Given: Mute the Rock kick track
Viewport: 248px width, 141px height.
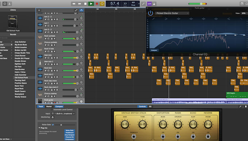Looking at the screenshot, I should pos(46,71).
